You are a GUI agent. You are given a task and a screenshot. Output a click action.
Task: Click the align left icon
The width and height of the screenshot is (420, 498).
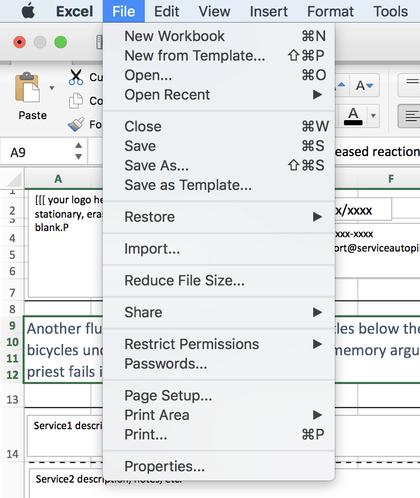click(412, 116)
